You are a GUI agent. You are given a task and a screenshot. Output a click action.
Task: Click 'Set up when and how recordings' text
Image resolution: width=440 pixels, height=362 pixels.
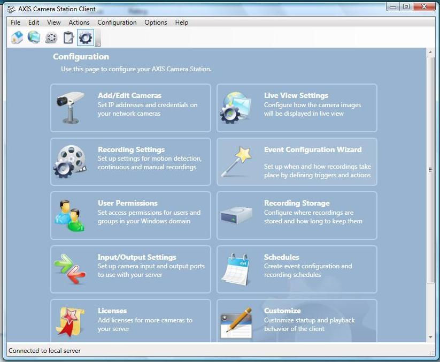[318, 171]
